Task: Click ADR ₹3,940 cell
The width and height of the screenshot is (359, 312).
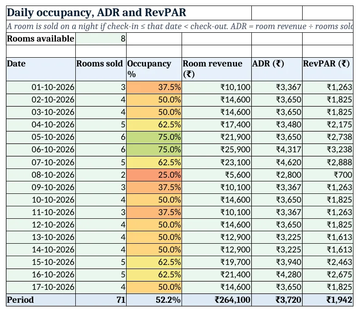Action: tap(277, 262)
